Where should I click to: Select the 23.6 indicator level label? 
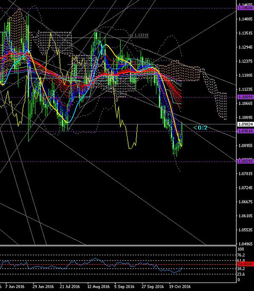tap(241, 274)
